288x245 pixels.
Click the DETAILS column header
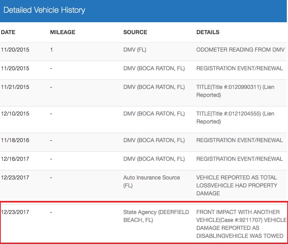coord(208,32)
